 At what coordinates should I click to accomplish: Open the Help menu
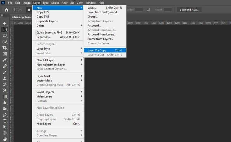tap(101, 3)
